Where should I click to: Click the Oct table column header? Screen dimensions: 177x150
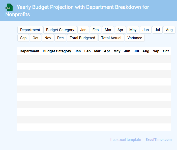(166, 51)
